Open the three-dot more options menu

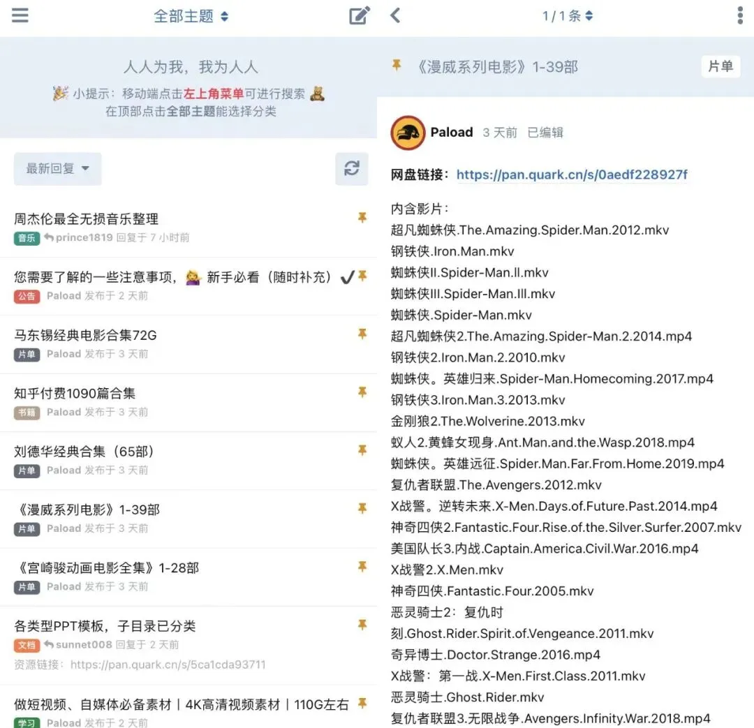(x=740, y=15)
